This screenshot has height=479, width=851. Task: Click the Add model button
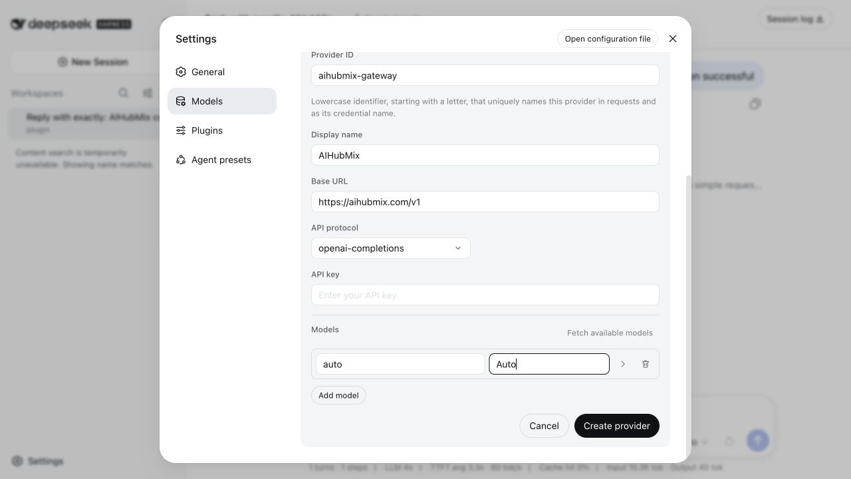coord(338,395)
